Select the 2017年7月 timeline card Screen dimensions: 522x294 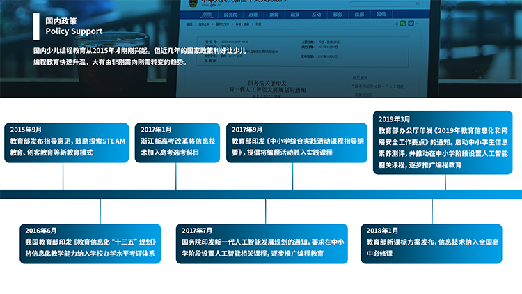(x=262, y=244)
